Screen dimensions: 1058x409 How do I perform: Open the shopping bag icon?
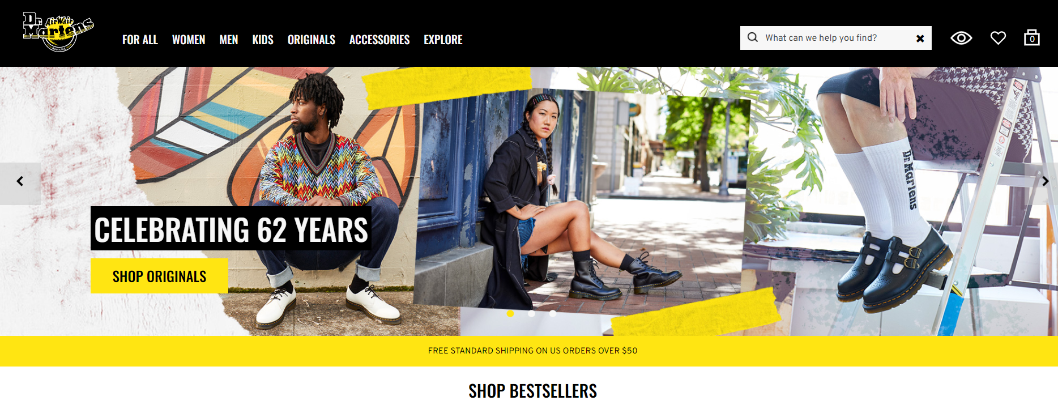pos(1032,37)
